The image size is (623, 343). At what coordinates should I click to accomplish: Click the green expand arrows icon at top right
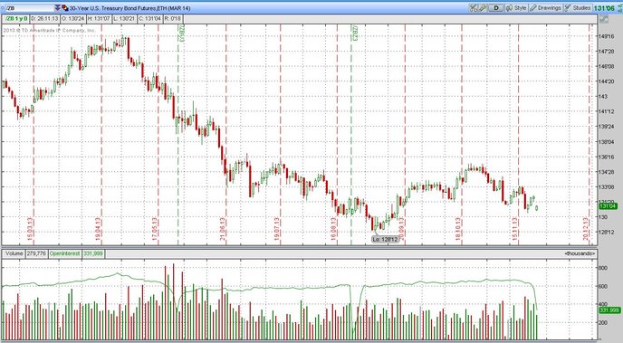(x=619, y=8)
